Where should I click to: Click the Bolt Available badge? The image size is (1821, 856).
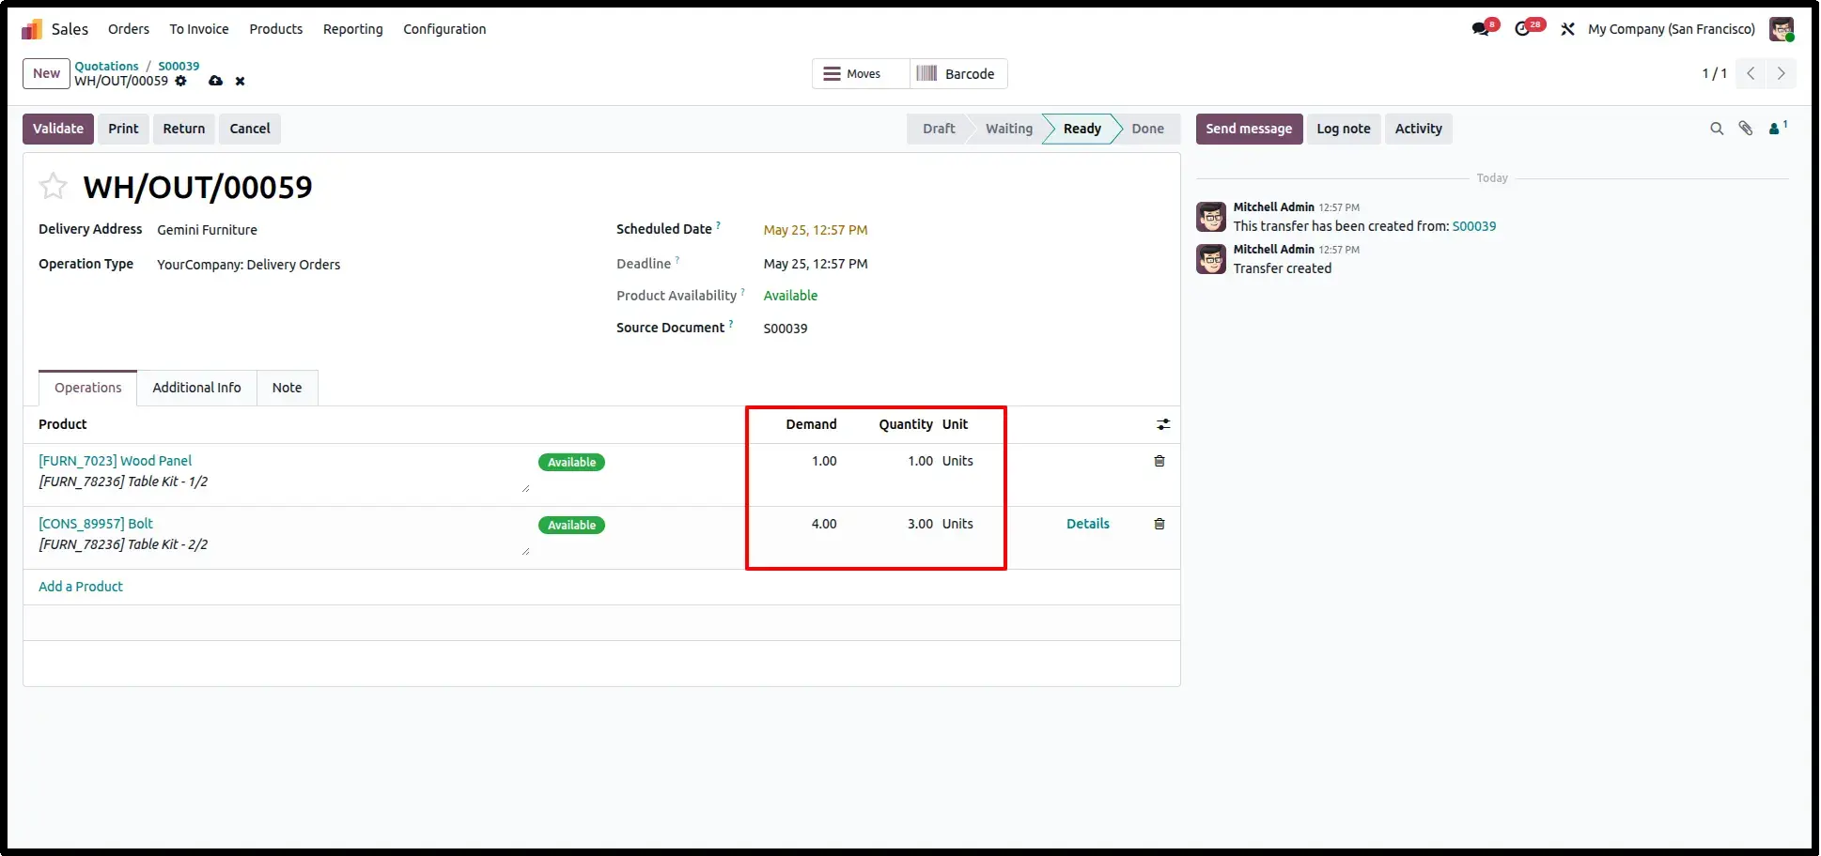pos(571,525)
